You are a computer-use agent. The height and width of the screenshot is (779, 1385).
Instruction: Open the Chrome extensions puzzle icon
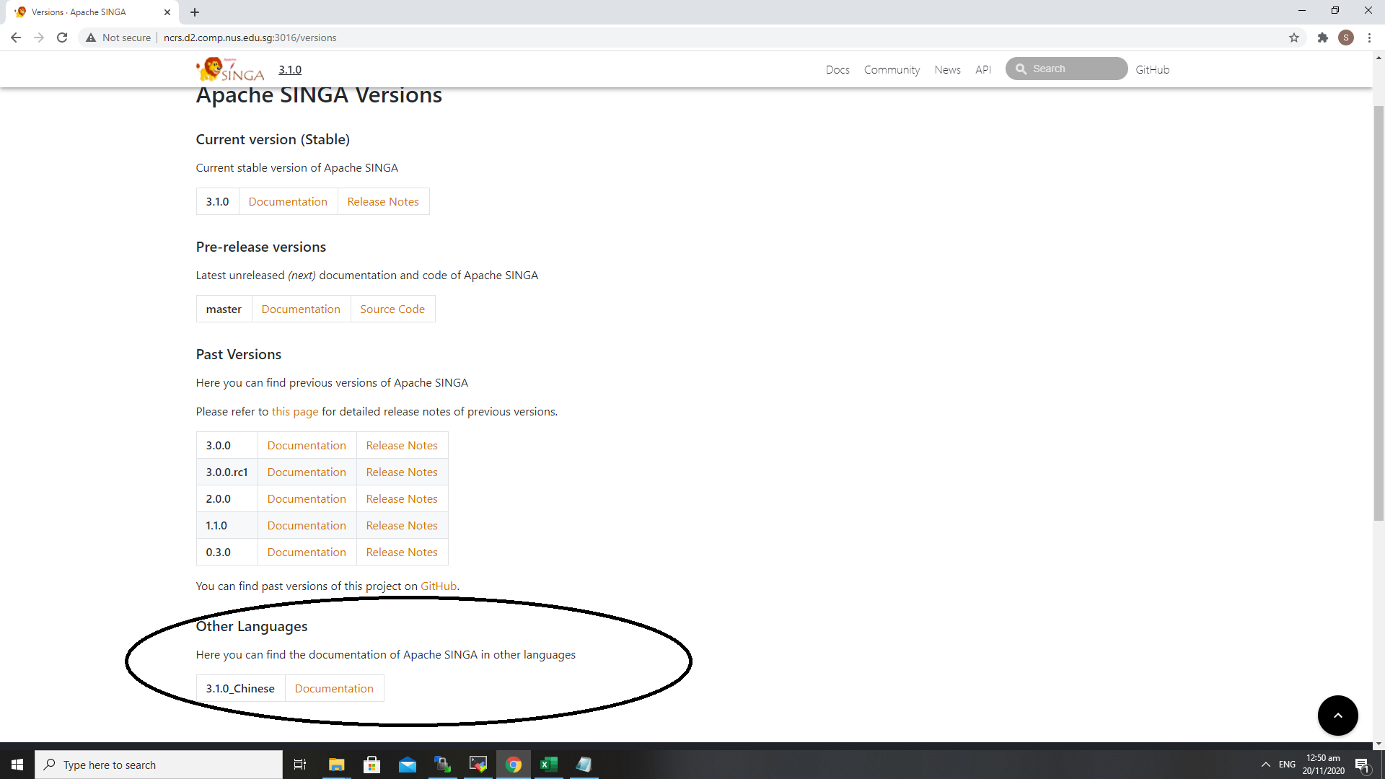(x=1322, y=38)
